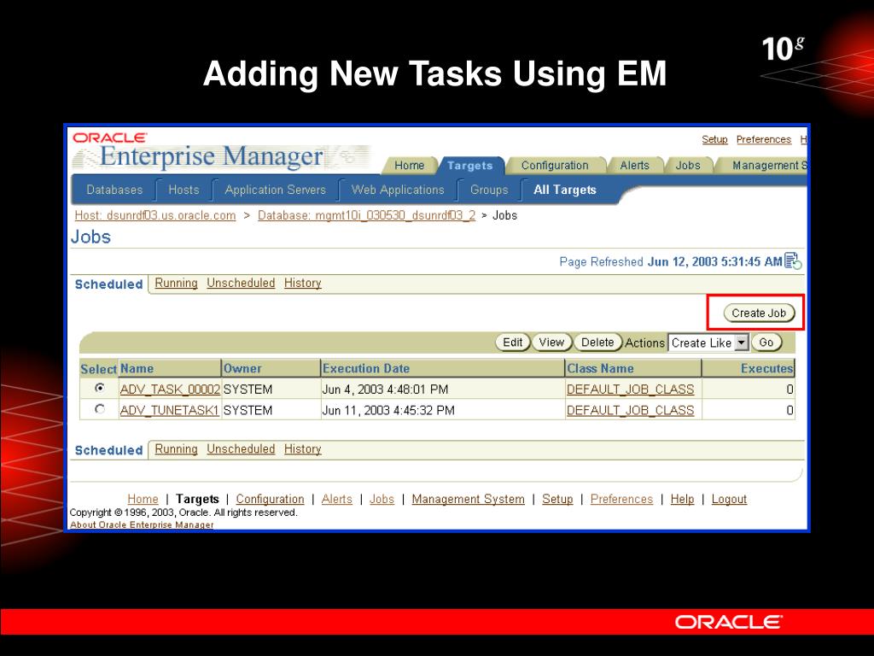
Task: Open DEFAULT_JOB_CLASS link for ADV_TUNETASK1
Action: [x=631, y=411]
